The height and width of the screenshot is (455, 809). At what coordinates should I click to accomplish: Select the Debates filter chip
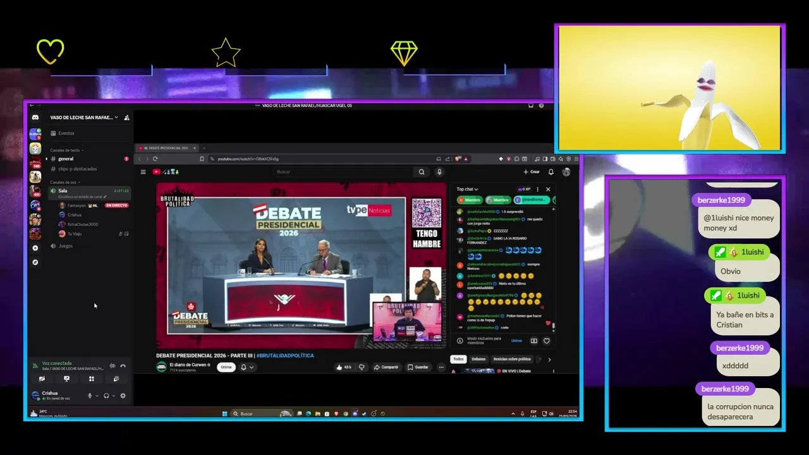(478, 359)
